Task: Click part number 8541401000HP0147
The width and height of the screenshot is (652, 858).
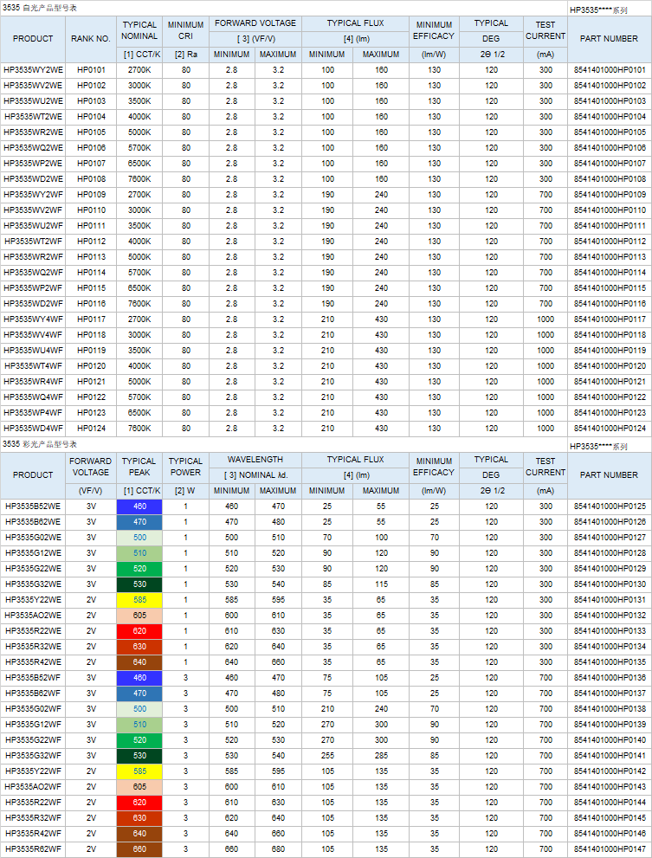Action: pyautogui.click(x=610, y=849)
